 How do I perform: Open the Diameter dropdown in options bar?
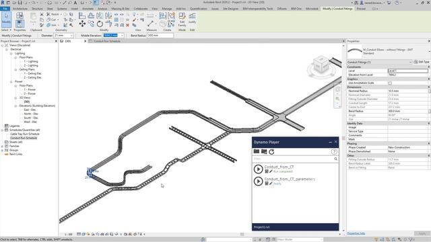click(x=71, y=36)
